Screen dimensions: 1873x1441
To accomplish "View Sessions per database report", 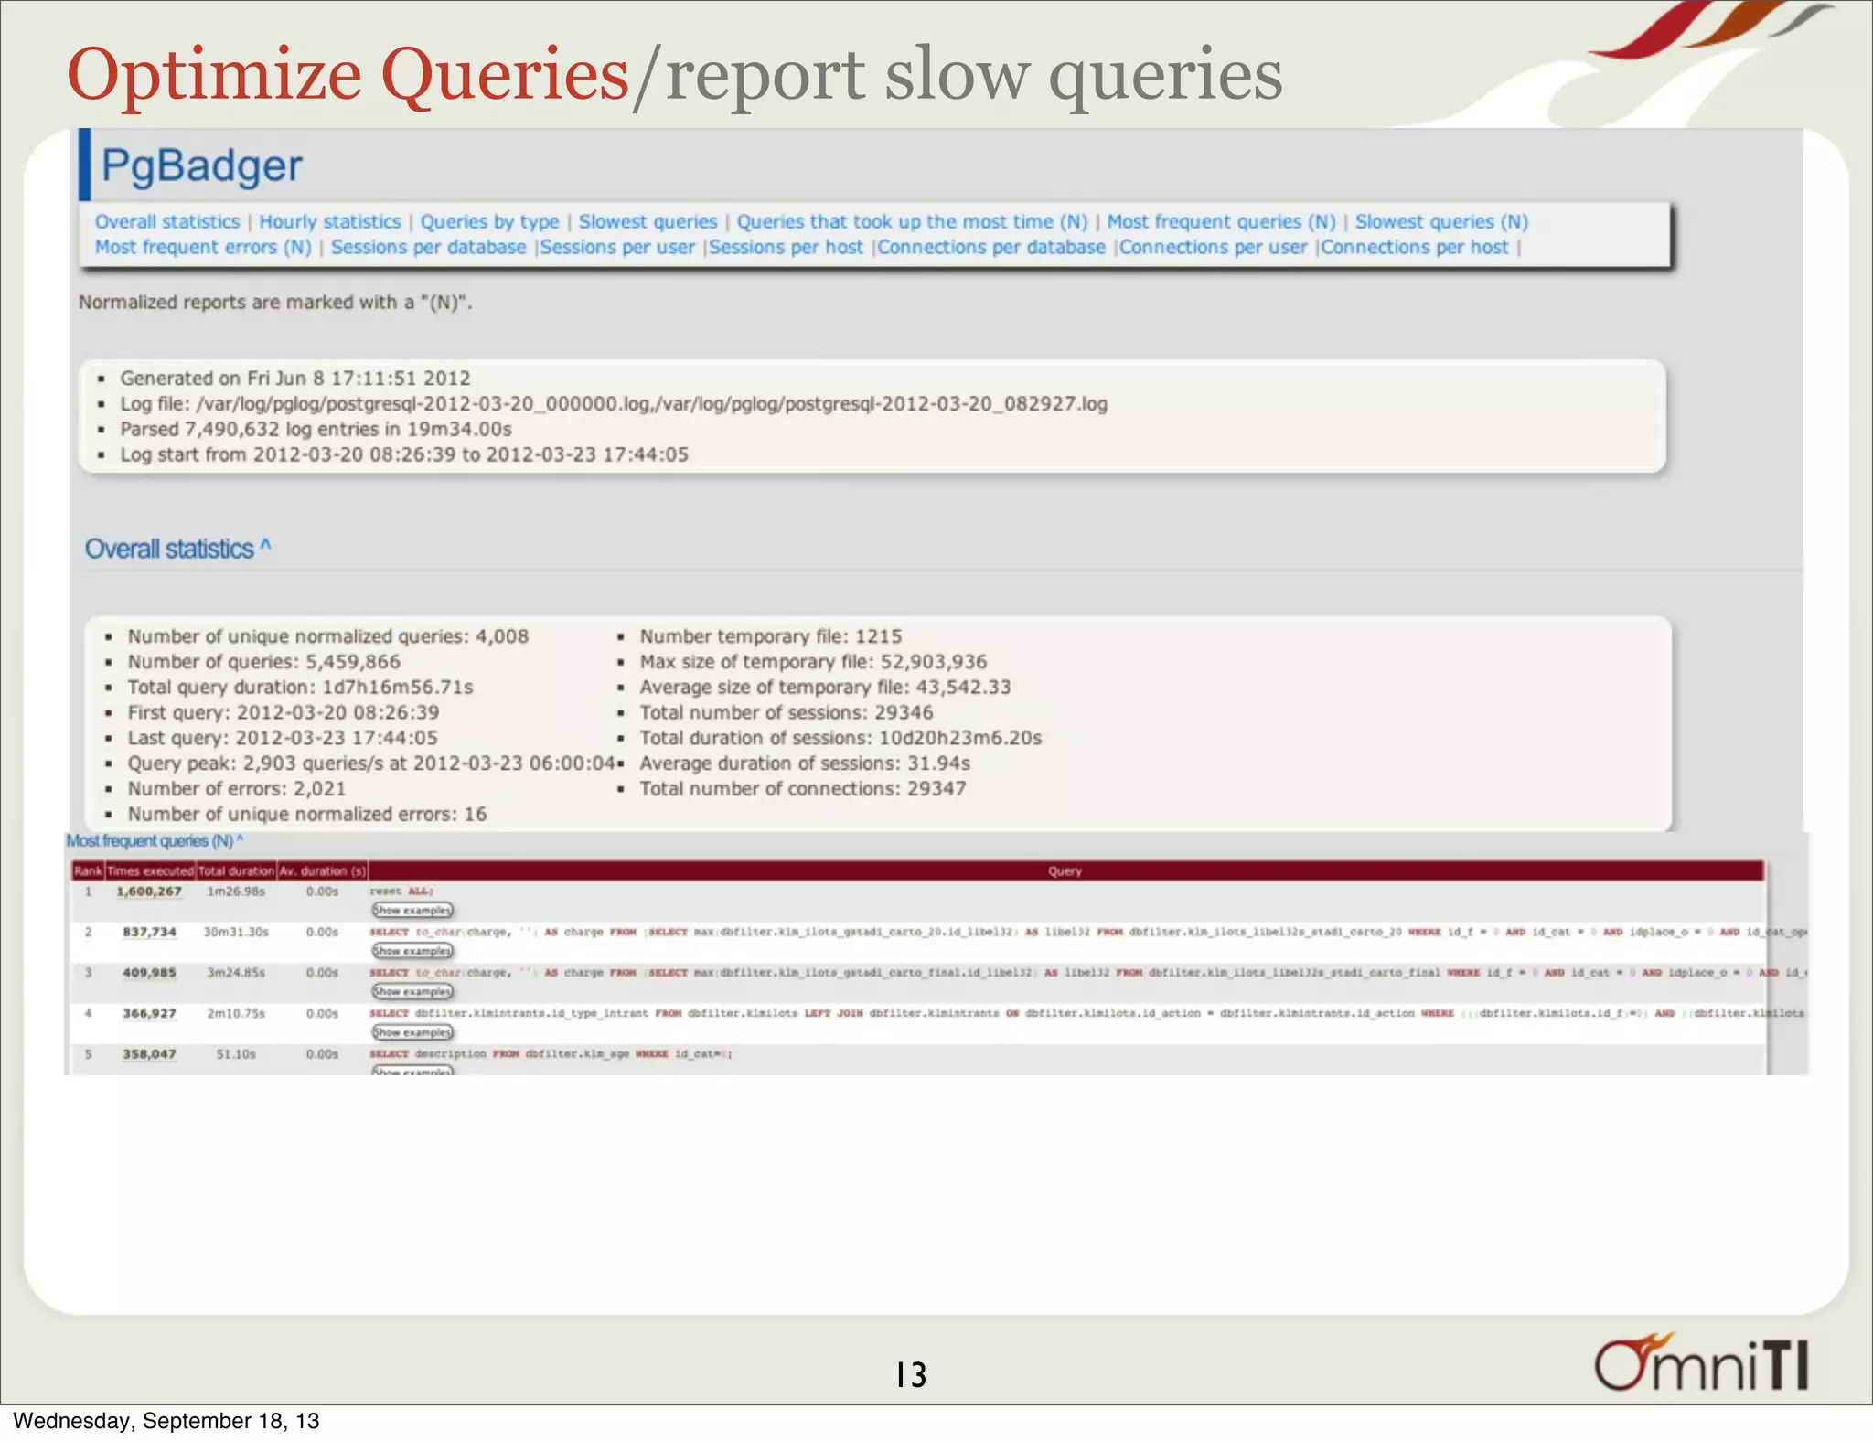I will tap(429, 248).
